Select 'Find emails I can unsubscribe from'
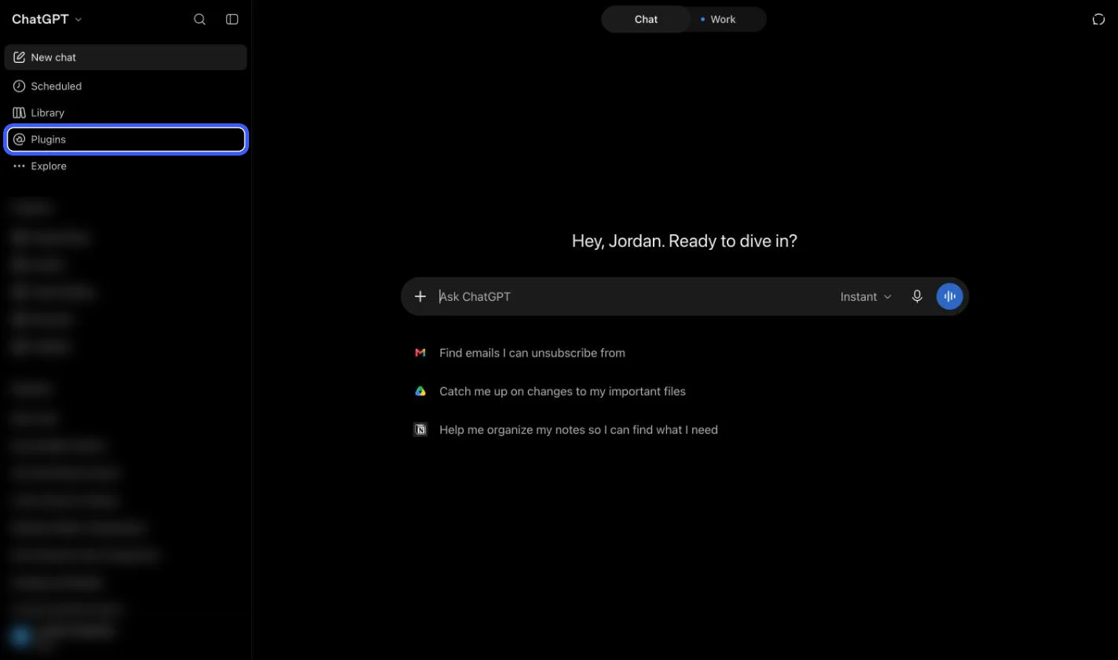1118x660 pixels. [x=532, y=353]
